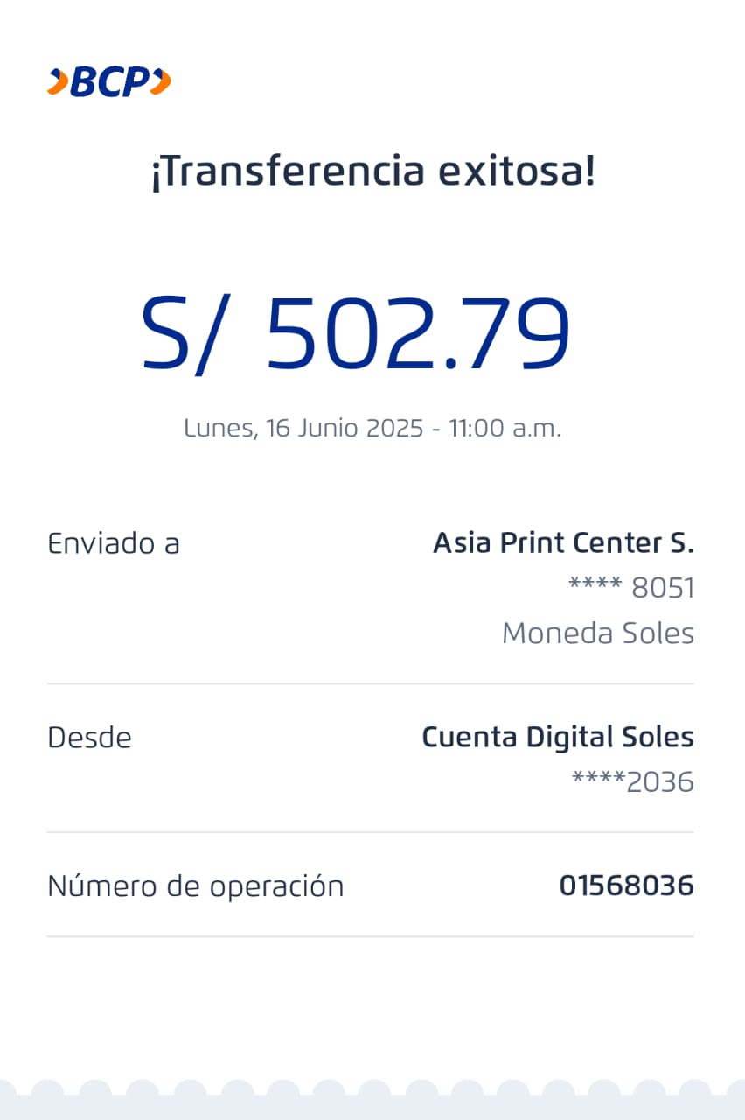Tap the recipient account ending in 8051
This screenshot has height=1120, width=745.
pyautogui.click(x=631, y=588)
